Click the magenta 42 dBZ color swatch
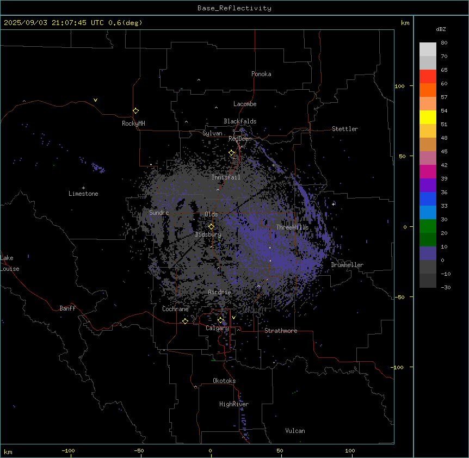469x458 pixels. click(428, 171)
